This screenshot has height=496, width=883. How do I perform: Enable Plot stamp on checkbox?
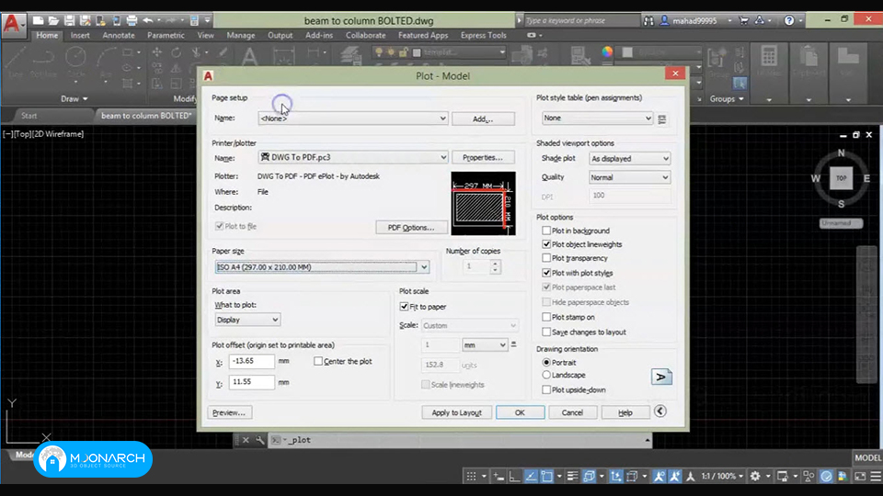tap(546, 317)
